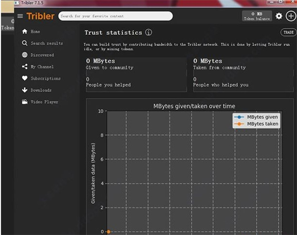297x235 pixels.
Task: Click the 'Taken from community' statistics box
Action: pyautogui.click(x=243, y=74)
